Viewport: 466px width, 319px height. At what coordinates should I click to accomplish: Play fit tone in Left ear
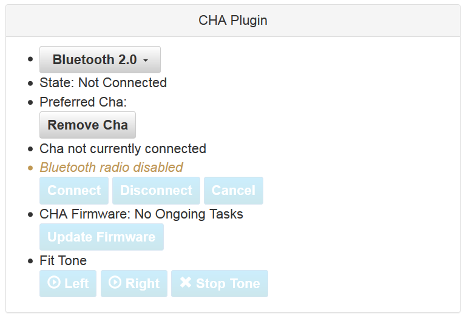pyautogui.click(x=68, y=284)
